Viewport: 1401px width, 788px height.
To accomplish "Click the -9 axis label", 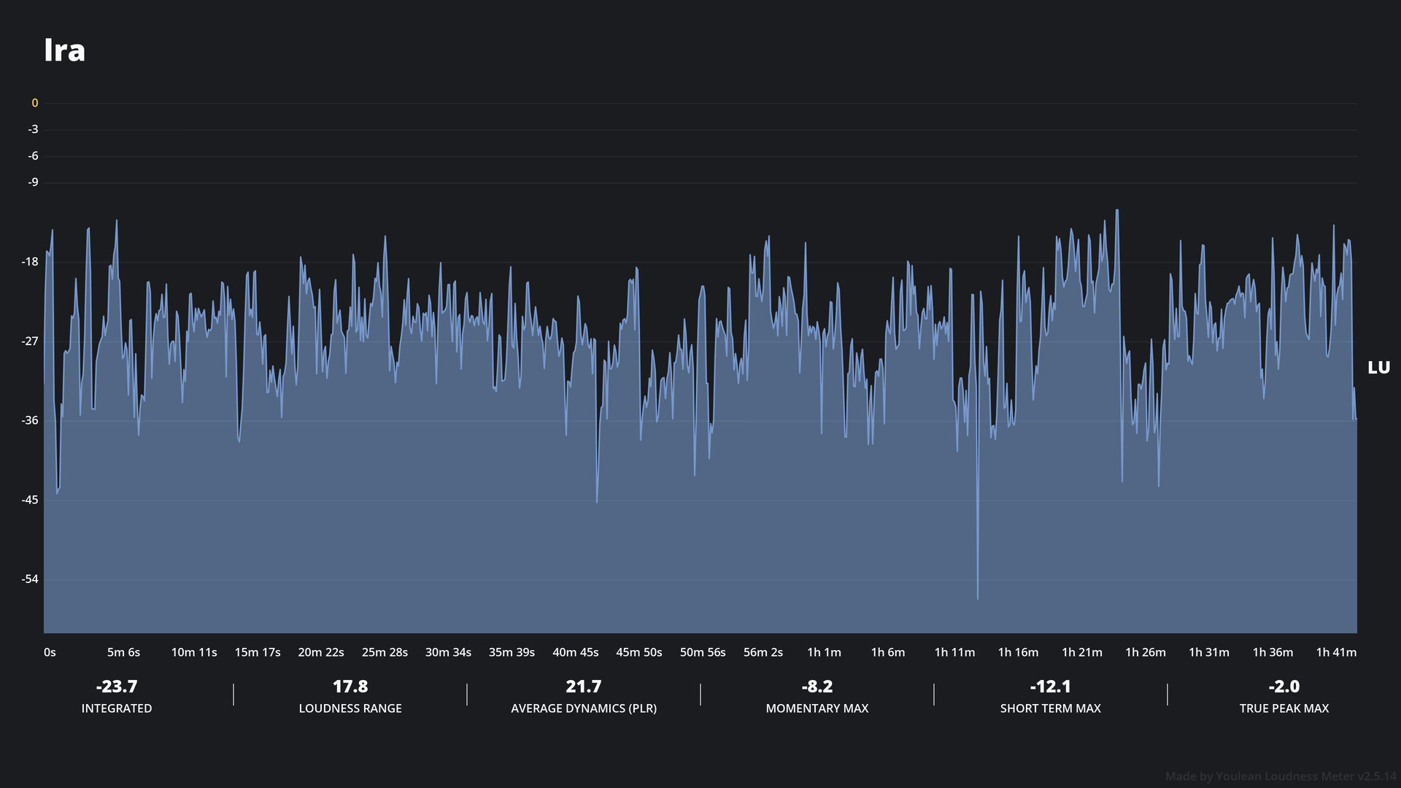I will point(33,182).
